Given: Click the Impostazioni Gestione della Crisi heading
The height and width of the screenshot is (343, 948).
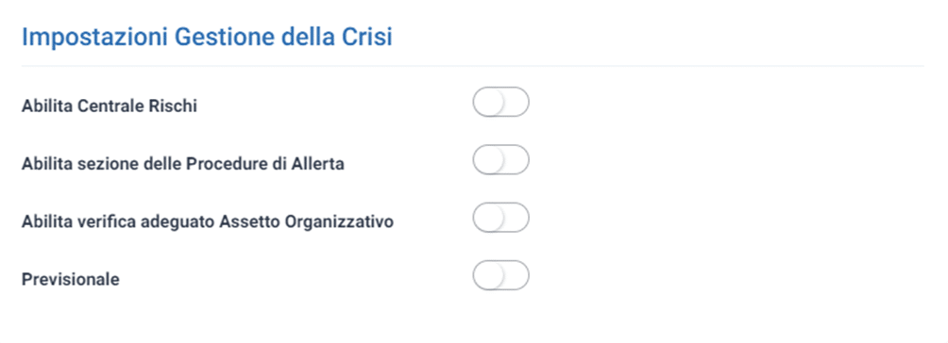Looking at the screenshot, I should pos(208,37).
